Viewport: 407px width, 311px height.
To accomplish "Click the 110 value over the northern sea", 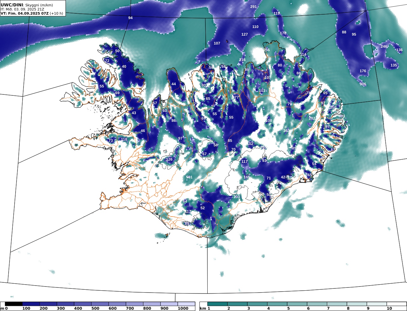I will (x=255, y=27).
